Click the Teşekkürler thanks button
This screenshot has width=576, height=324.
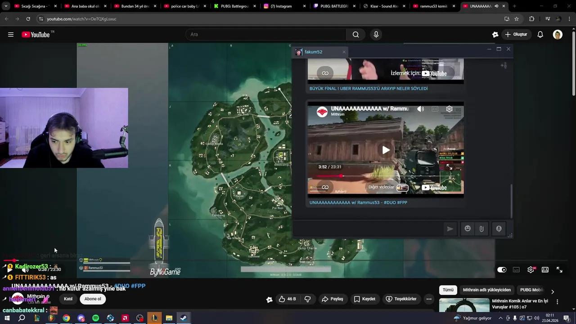coord(401,299)
